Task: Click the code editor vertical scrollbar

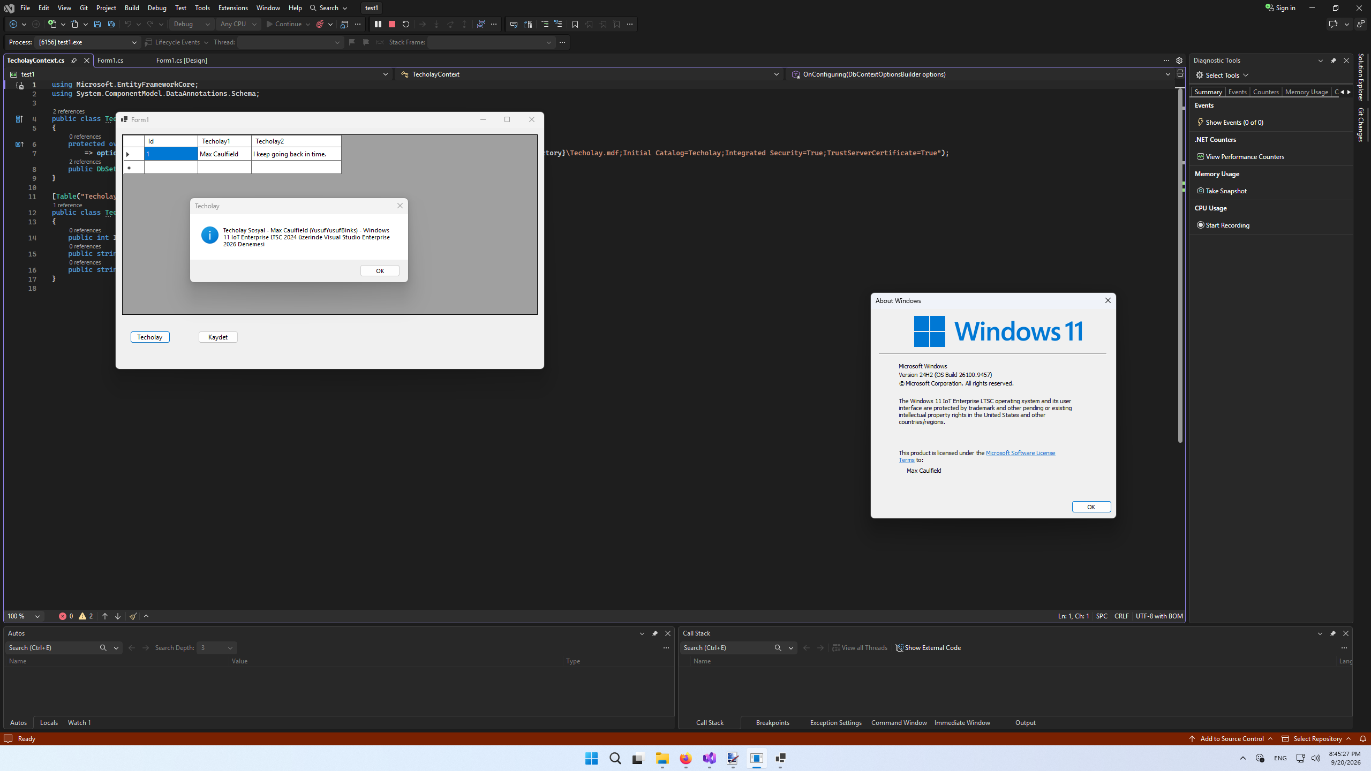Action: (1180, 266)
